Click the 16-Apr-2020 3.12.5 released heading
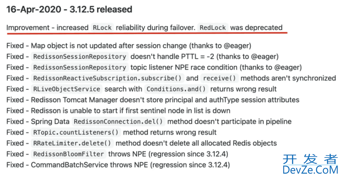The width and height of the screenshot is (342, 178). tap(70, 9)
